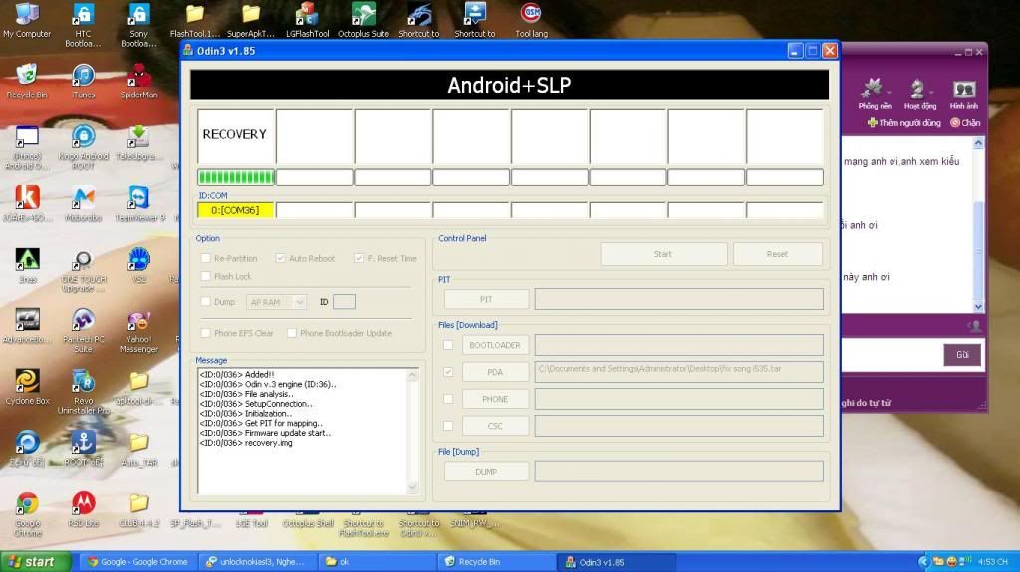Launch Octoplus Suite from the desktop

(x=363, y=20)
